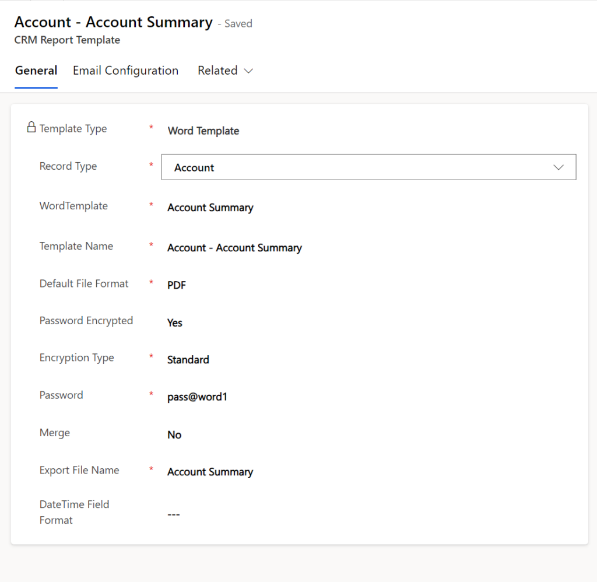Switch to the Email Configuration tab
Viewport: 597px width, 582px height.
(x=125, y=70)
